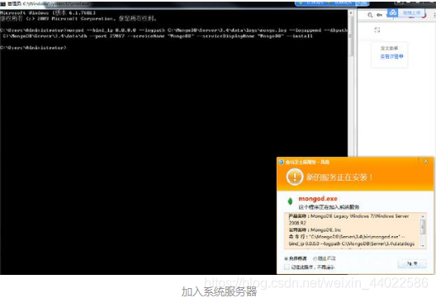Click the 极速上传 tooltip button
The width and height of the screenshot is (436, 298).
(411, 12)
